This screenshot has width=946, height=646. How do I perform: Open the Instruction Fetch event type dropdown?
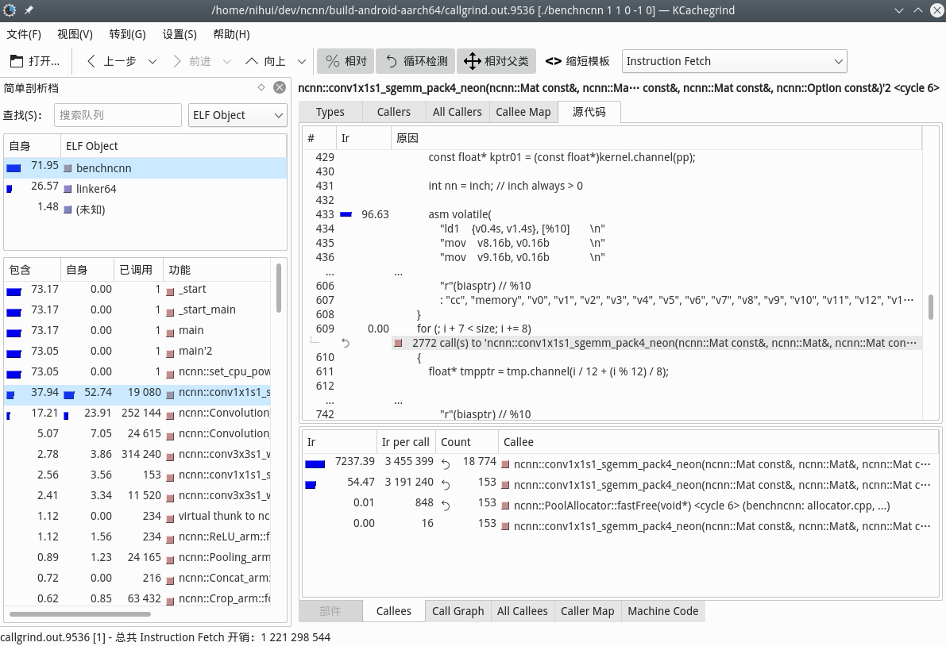coord(734,61)
